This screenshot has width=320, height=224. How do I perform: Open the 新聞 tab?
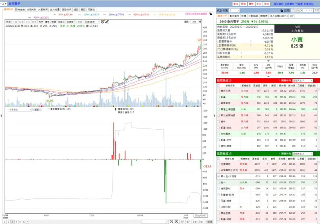pyautogui.click(x=243, y=16)
